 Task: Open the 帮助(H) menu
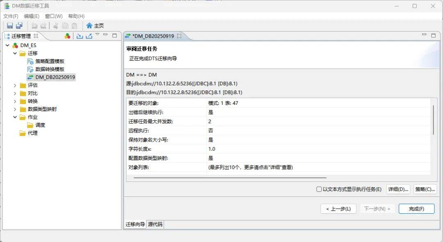76,16
